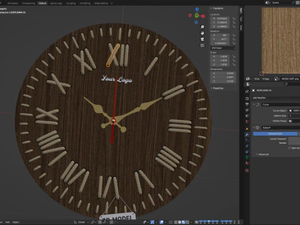Image resolution: width=300 pixels, height=225 pixels.
Task: Click the Add Modifier button
Action: point(276,97)
